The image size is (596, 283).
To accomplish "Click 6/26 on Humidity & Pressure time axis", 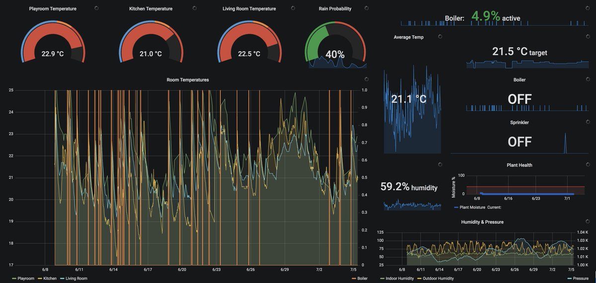I will pyautogui.click(x=515, y=270).
